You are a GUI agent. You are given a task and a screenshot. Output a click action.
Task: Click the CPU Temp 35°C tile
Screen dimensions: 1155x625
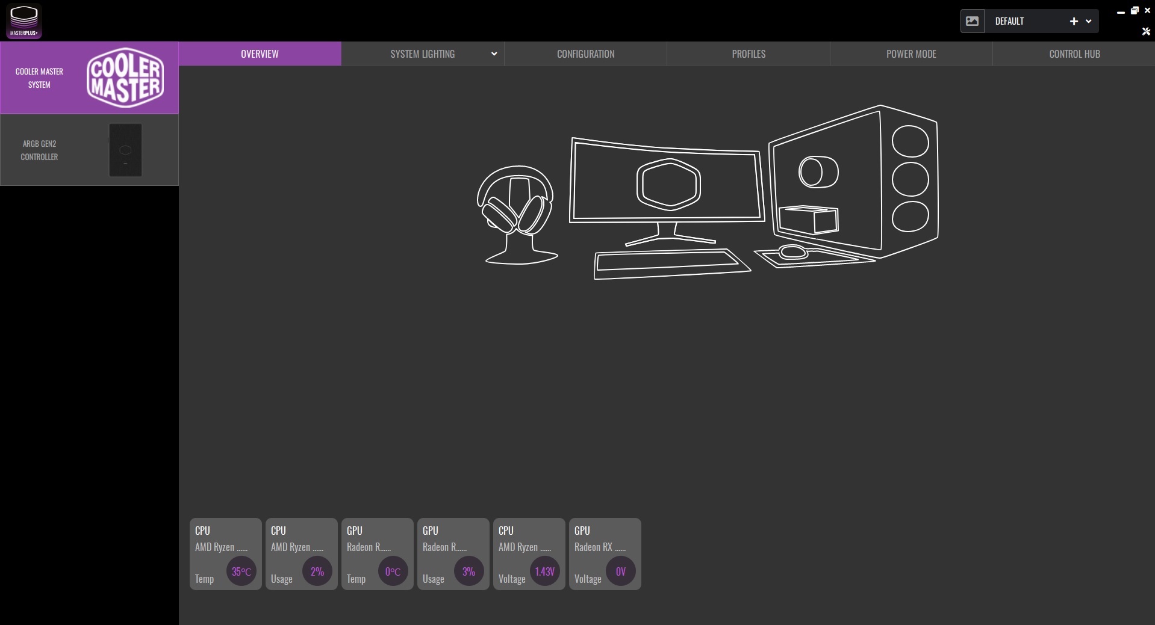tap(225, 554)
